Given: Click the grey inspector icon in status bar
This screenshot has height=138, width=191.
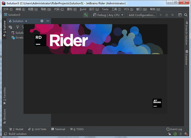Looking at the screenshot, I should pos(180,134).
